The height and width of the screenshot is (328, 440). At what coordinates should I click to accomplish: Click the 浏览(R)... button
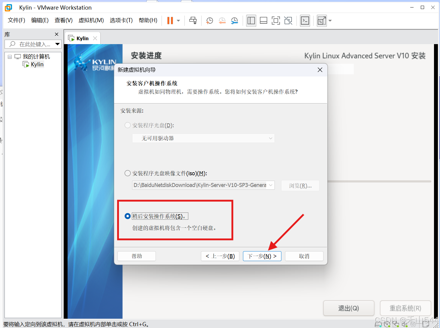(x=300, y=185)
